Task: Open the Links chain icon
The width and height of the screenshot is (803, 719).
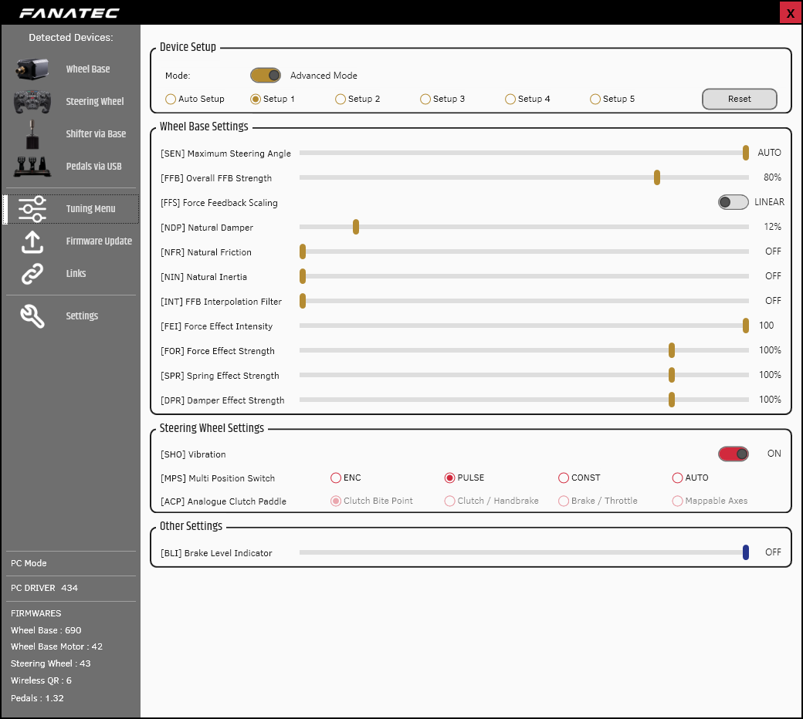Action: pos(32,274)
